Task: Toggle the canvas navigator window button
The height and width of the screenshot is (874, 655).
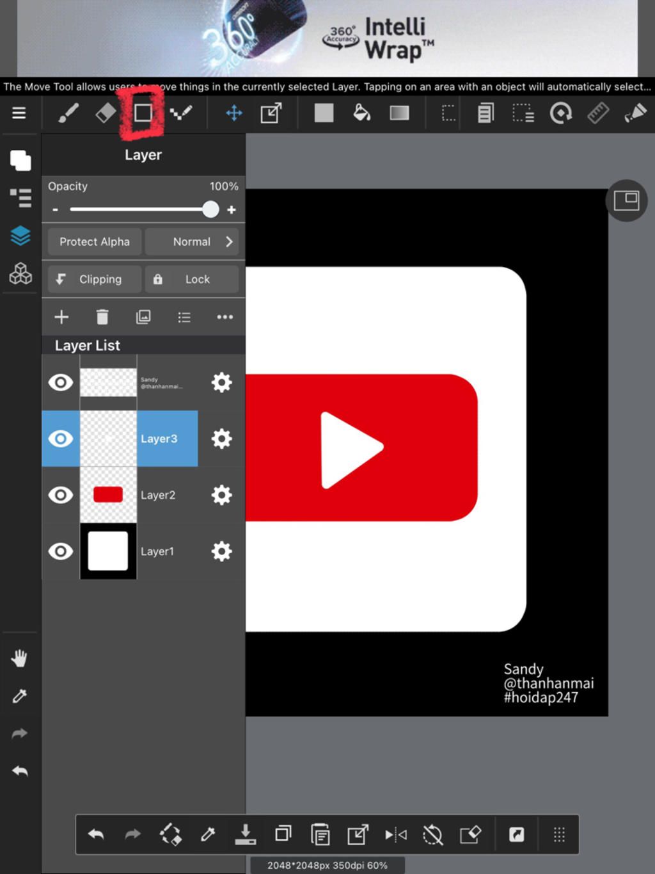Action: [x=626, y=201]
